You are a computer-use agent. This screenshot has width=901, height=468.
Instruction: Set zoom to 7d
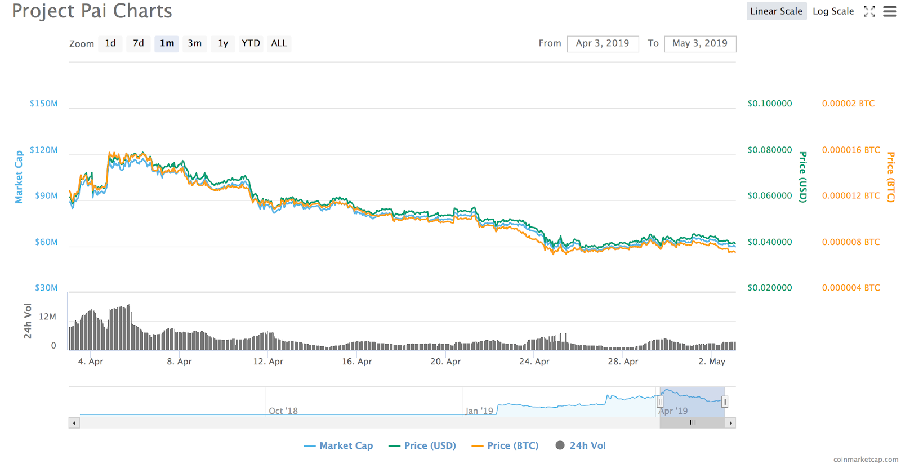click(x=139, y=43)
